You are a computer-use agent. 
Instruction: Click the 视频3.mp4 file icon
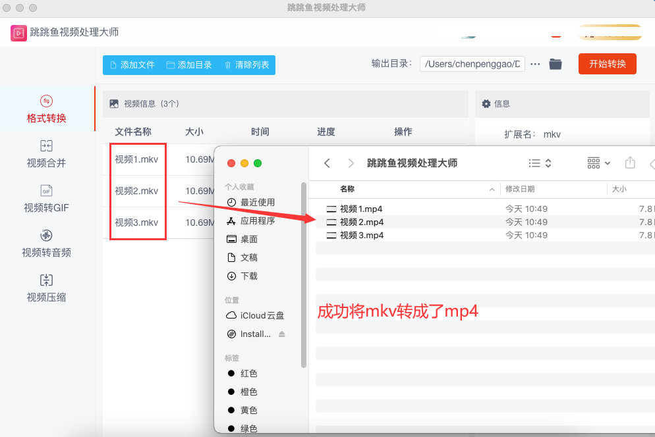331,236
